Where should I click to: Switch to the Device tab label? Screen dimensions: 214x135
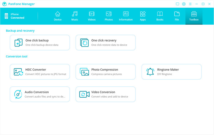57,19
